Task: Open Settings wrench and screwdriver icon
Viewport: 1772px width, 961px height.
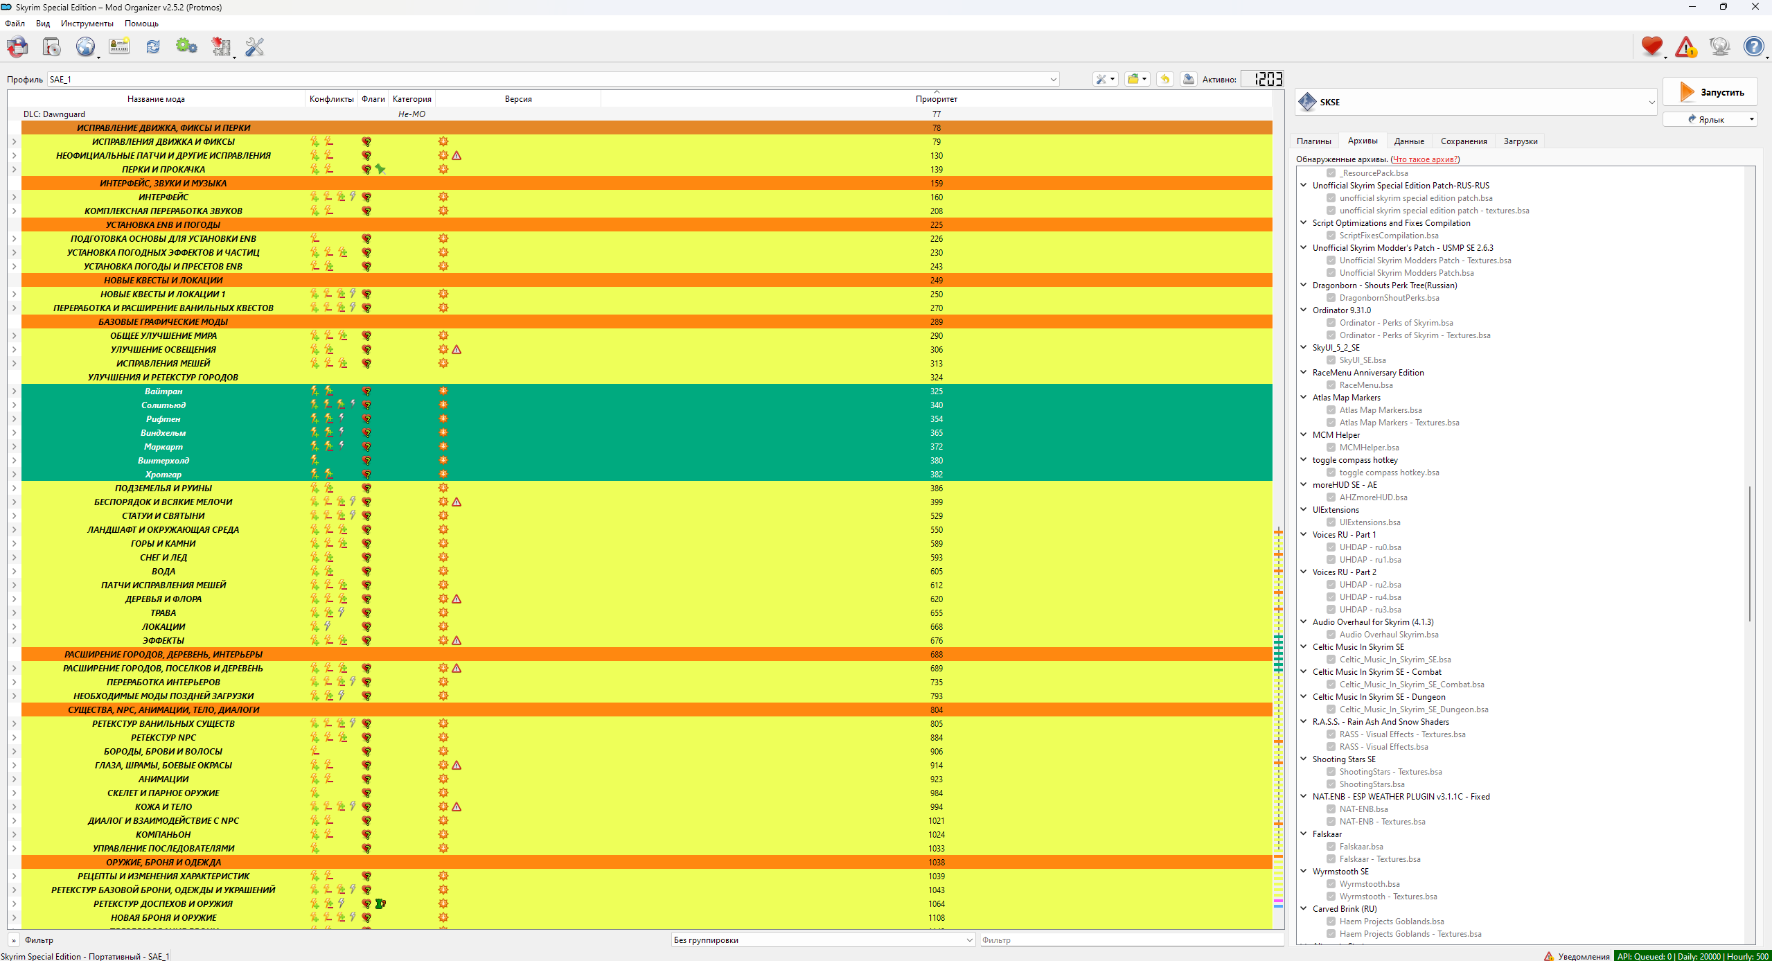Action: 254,47
